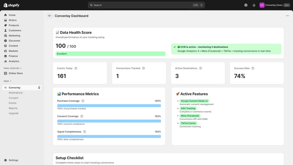
Task: Open the three-dot page menu
Action: 288,16
